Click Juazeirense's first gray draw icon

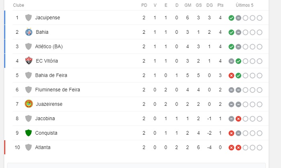point(231,104)
